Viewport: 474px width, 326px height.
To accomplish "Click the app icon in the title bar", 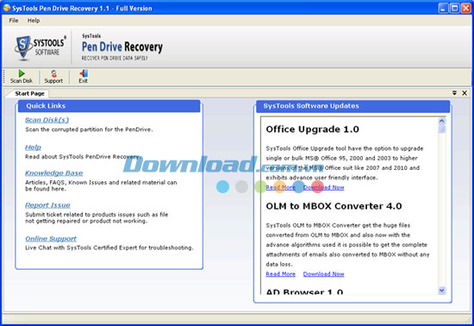I will 7,8.
